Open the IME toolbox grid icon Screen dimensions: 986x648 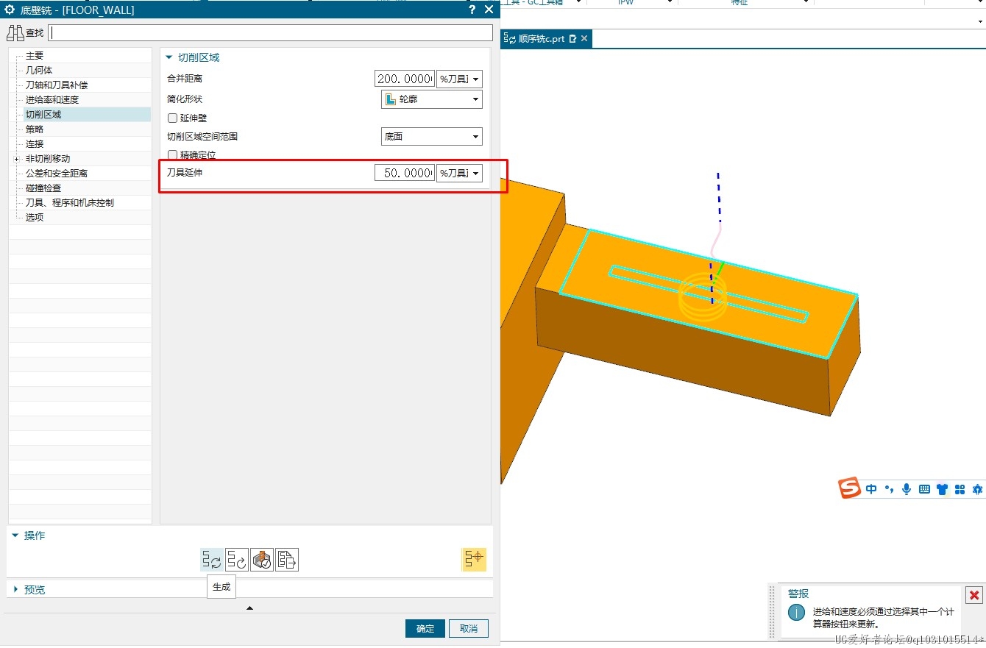(960, 489)
